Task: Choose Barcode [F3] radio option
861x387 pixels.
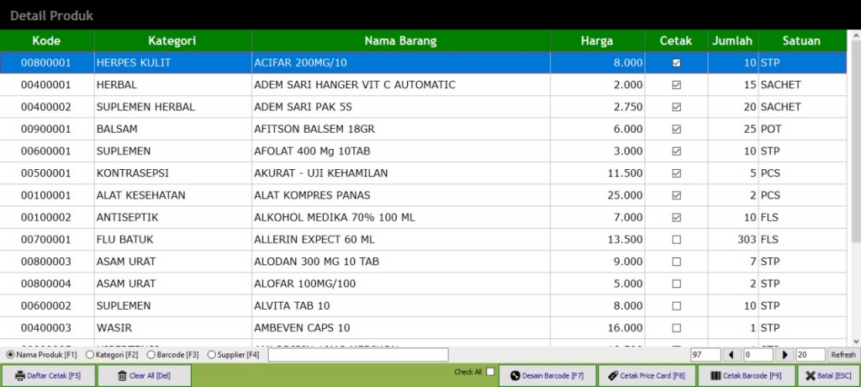Action: pyautogui.click(x=150, y=355)
